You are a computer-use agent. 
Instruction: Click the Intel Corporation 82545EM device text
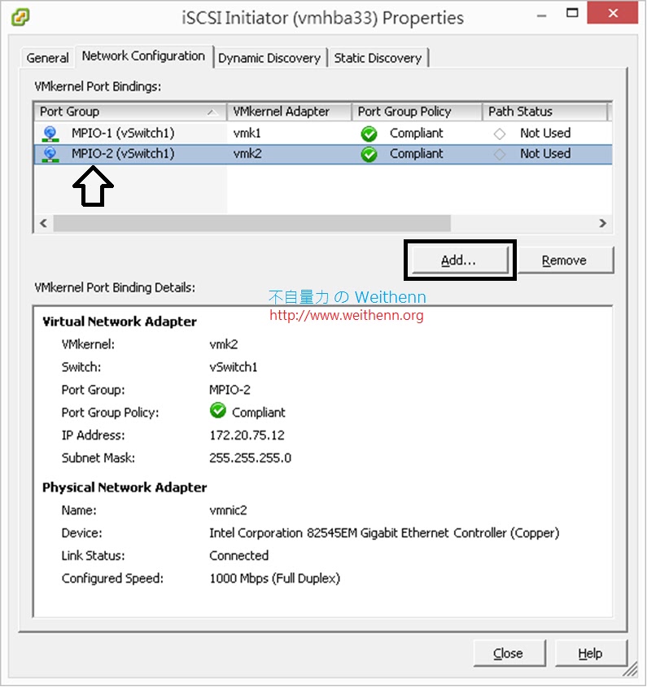tap(384, 533)
